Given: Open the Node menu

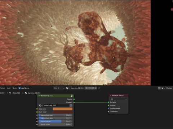Looking at the screenshot, I should click(x=14, y=88).
